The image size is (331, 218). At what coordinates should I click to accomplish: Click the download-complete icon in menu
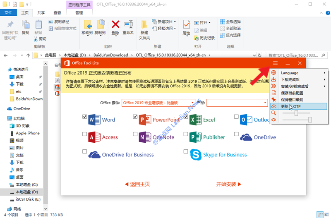pyautogui.click(x=273, y=79)
